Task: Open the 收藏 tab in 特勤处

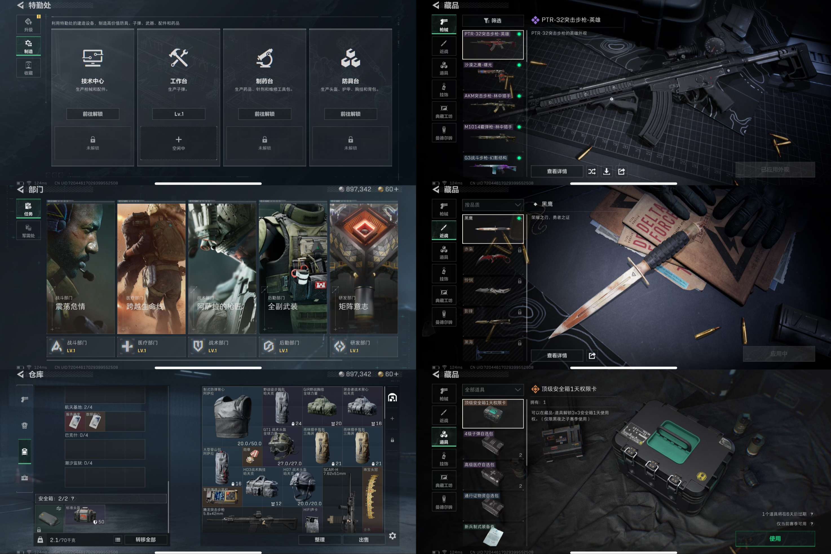Action: click(28, 68)
